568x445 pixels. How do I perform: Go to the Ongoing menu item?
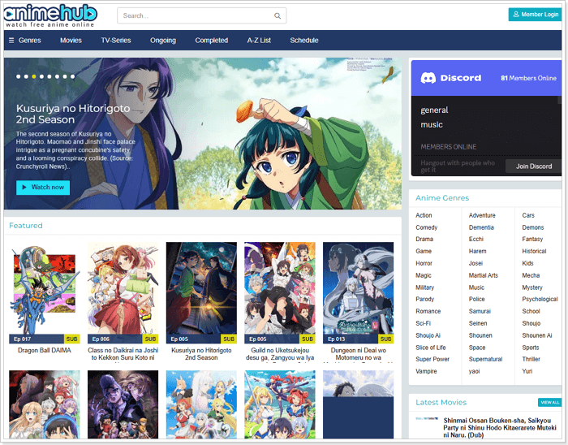point(162,41)
